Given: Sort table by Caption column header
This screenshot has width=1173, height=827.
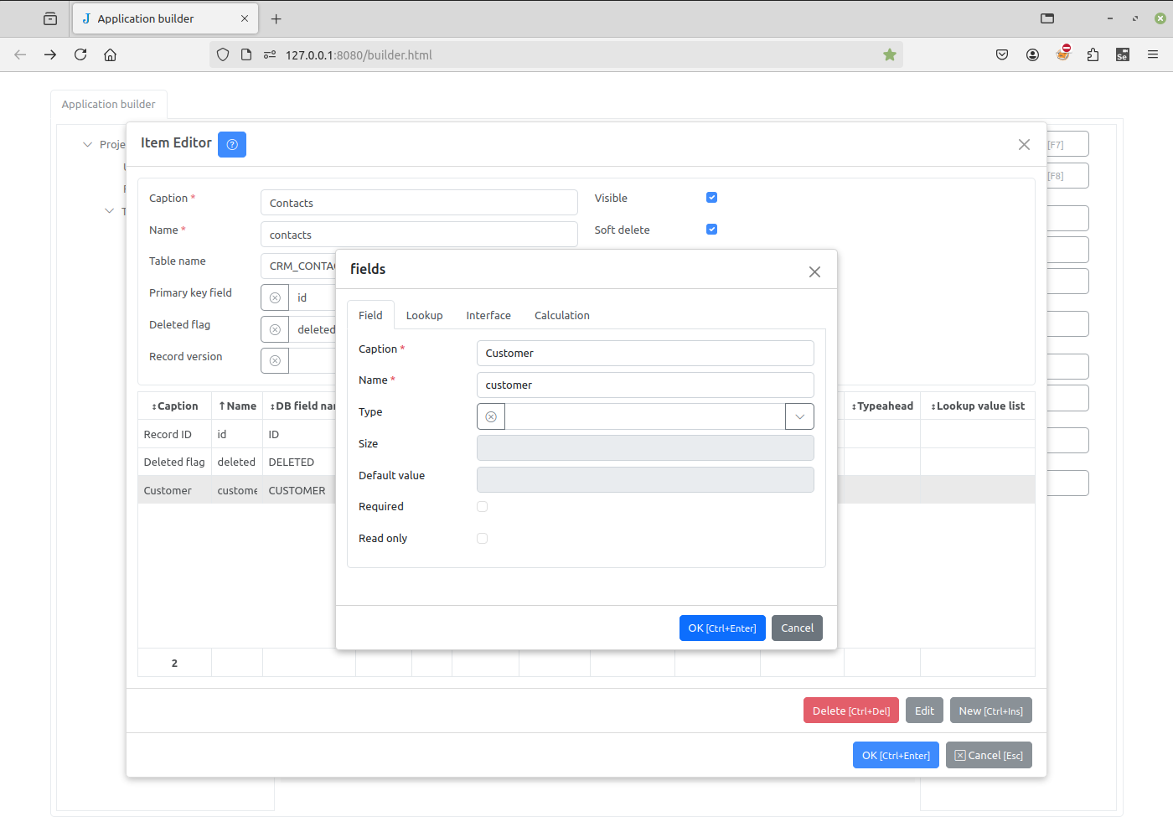Looking at the screenshot, I should 175,406.
